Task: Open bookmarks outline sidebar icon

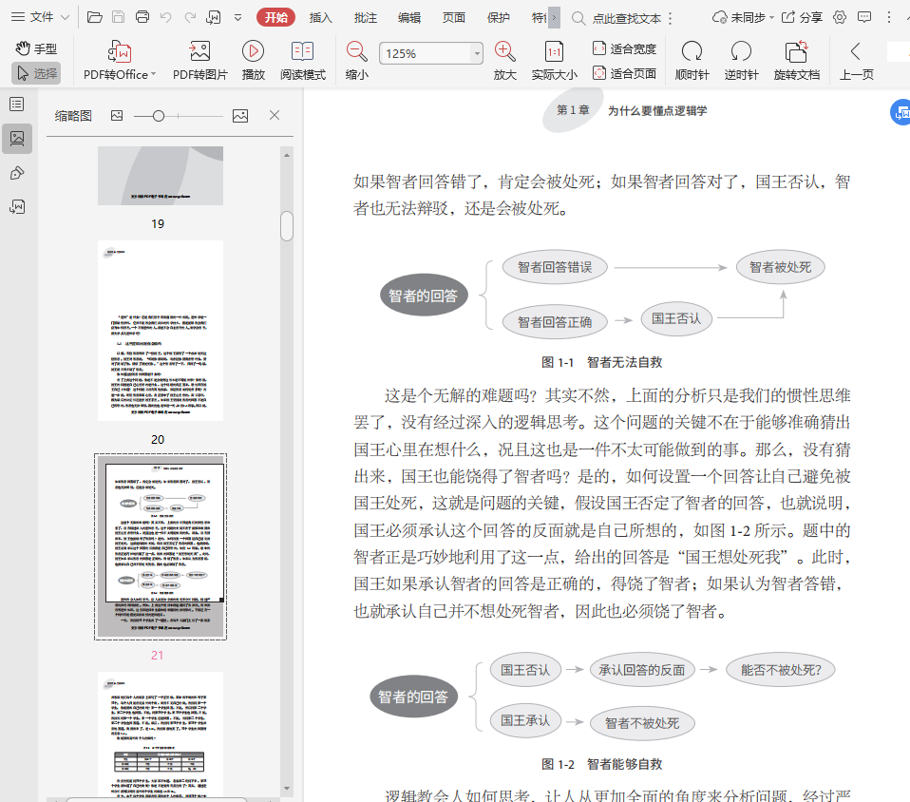Action: [x=16, y=104]
